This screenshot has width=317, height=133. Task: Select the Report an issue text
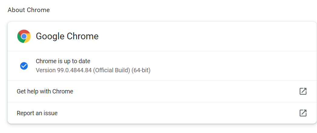[x=37, y=113]
